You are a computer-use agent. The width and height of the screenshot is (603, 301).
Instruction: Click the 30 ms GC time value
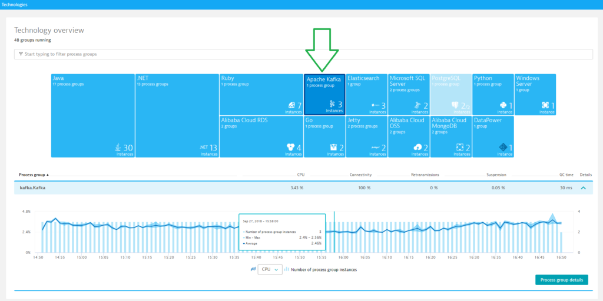coord(567,188)
